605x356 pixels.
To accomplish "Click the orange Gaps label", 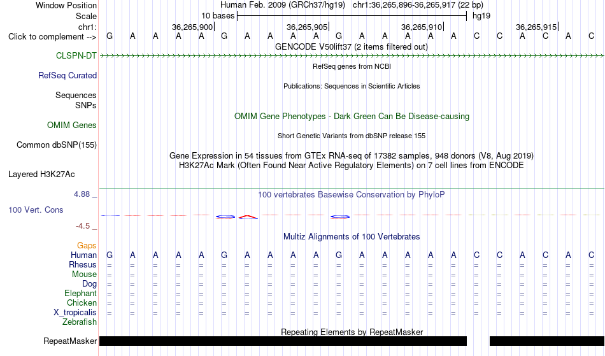I will 87,246.
